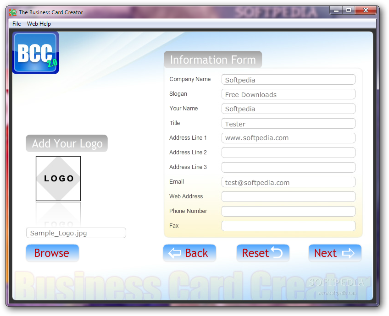Screen dimensions: 389x316
Task: Click the Slogan field with Free Downloads
Action: pos(288,94)
